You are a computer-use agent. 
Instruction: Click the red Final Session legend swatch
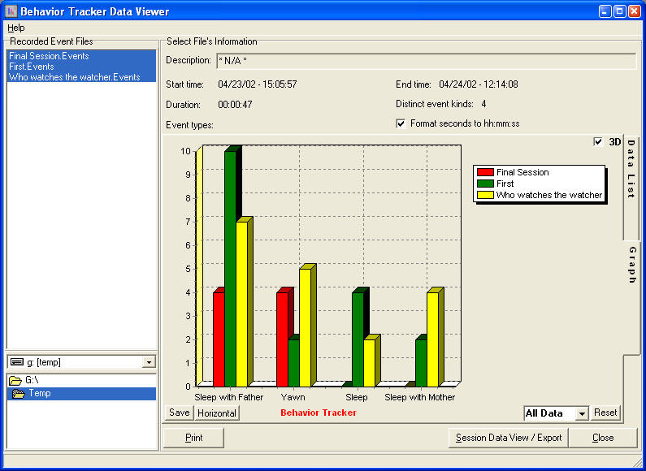pos(485,172)
